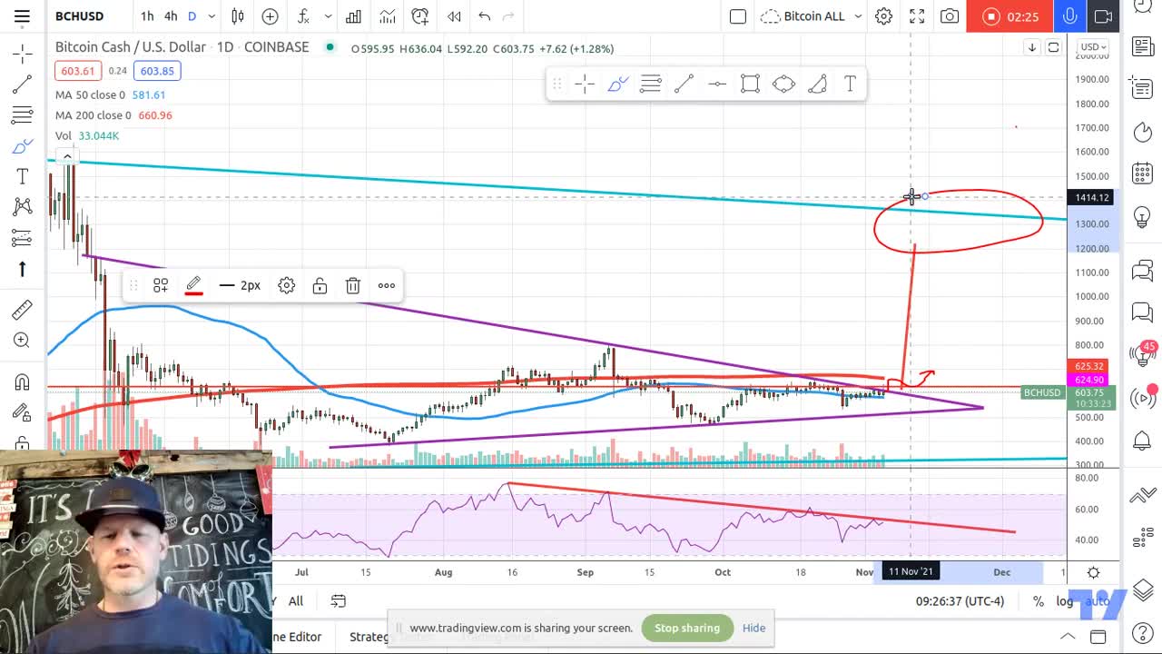Collapse the bottom panel with chevron
1162x654 pixels.
point(1068,637)
